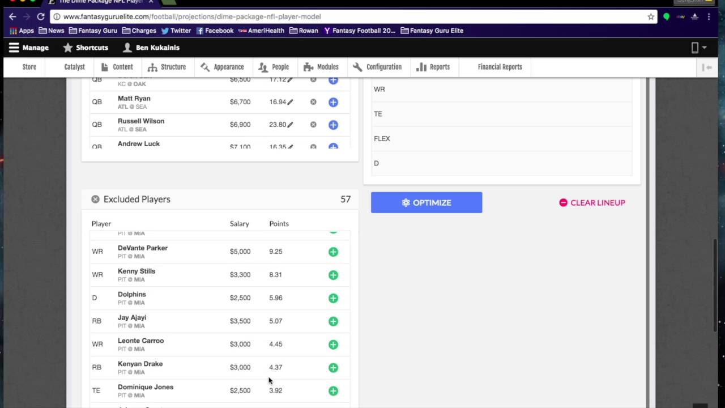725x408 pixels.
Task: Open the Content admin menu
Action: pyautogui.click(x=117, y=67)
